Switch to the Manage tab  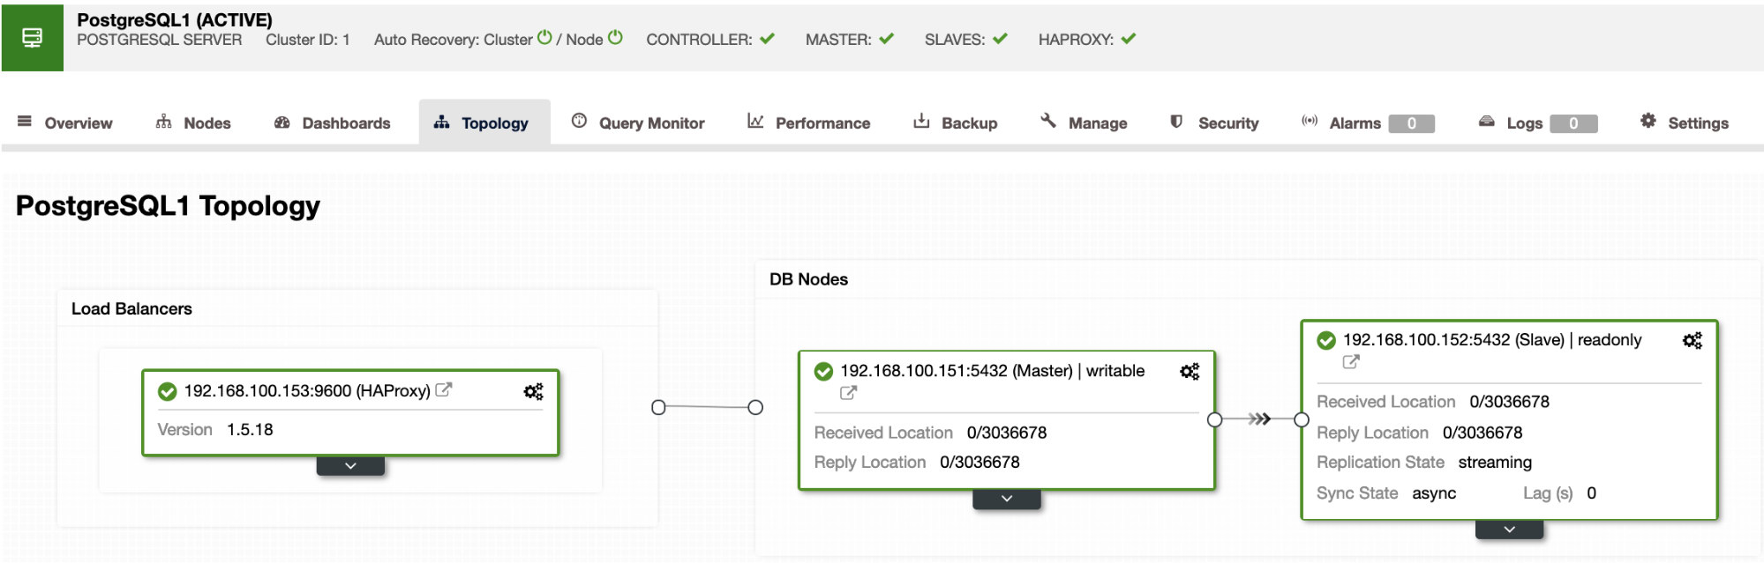tap(1084, 122)
